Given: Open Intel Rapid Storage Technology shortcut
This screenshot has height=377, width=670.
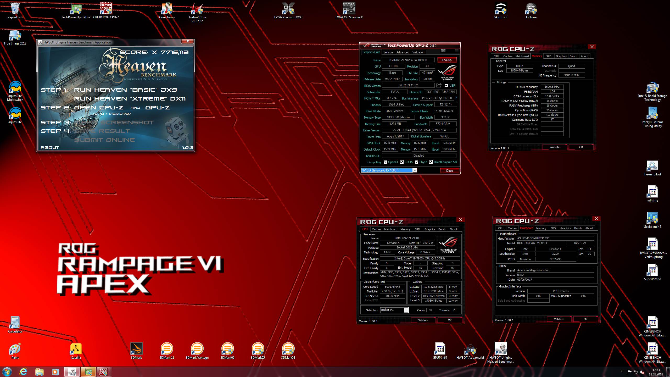Looking at the screenshot, I should pyautogui.click(x=652, y=91).
